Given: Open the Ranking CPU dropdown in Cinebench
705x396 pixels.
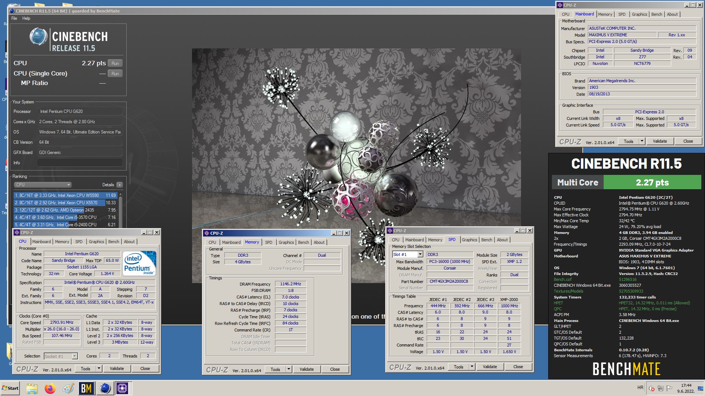Looking at the screenshot, I should pyautogui.click(x=43, y=185).
